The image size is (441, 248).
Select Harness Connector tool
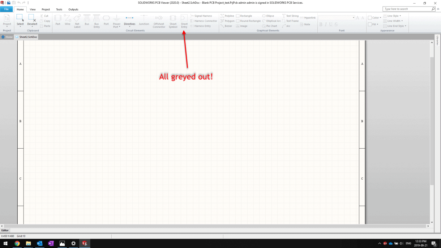(204, 21)
